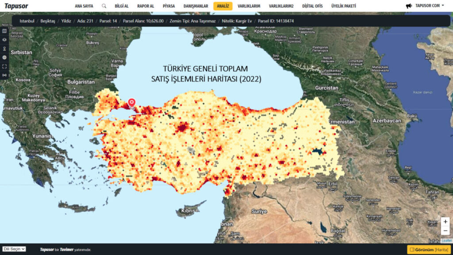Click the Görünüm [Harita] view button

click(x=429, y=250)
